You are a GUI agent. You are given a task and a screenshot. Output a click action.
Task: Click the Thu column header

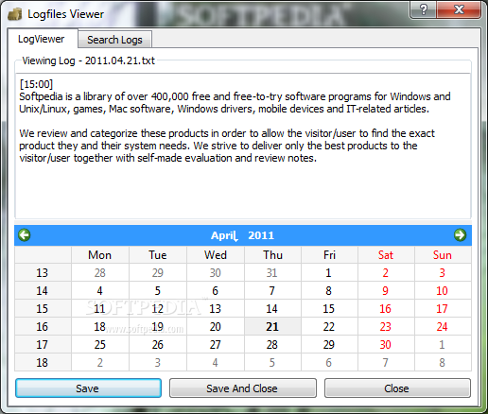pyautogui.click(x=272, y=254)
